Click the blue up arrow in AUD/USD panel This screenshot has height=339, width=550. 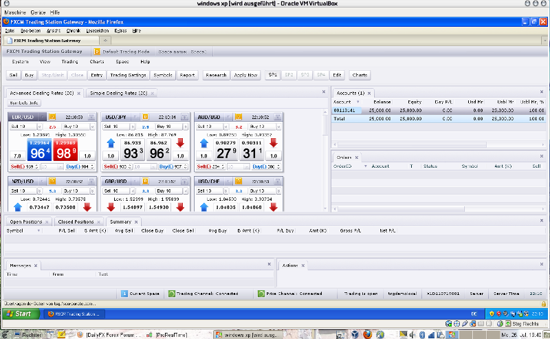click(x=204, y=143)
